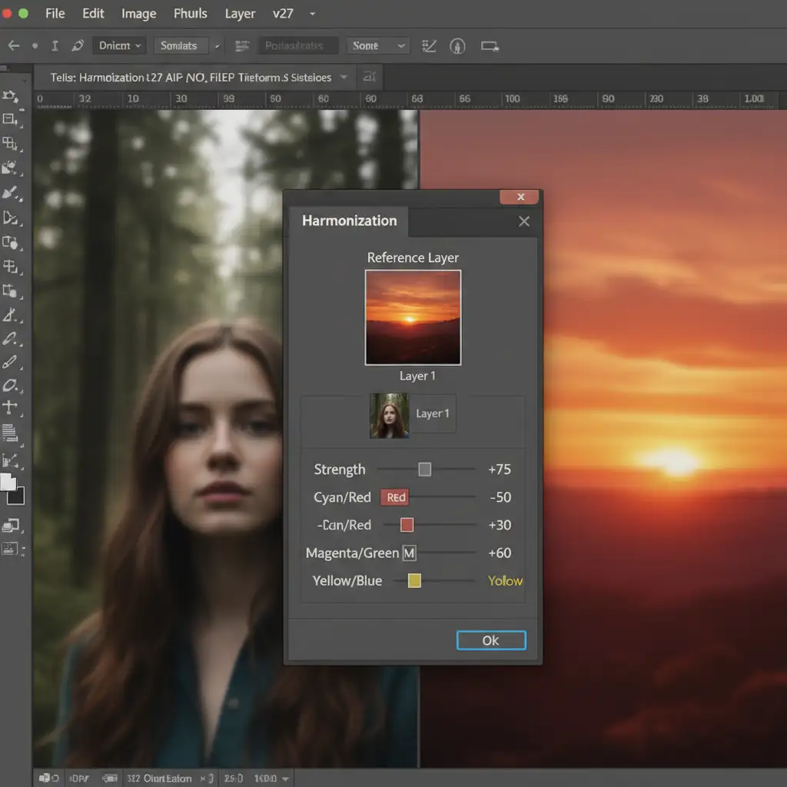The image size is (787, 787).
Task: Click the rectangle icon in options bar
Action: click(x=490, y=46)
